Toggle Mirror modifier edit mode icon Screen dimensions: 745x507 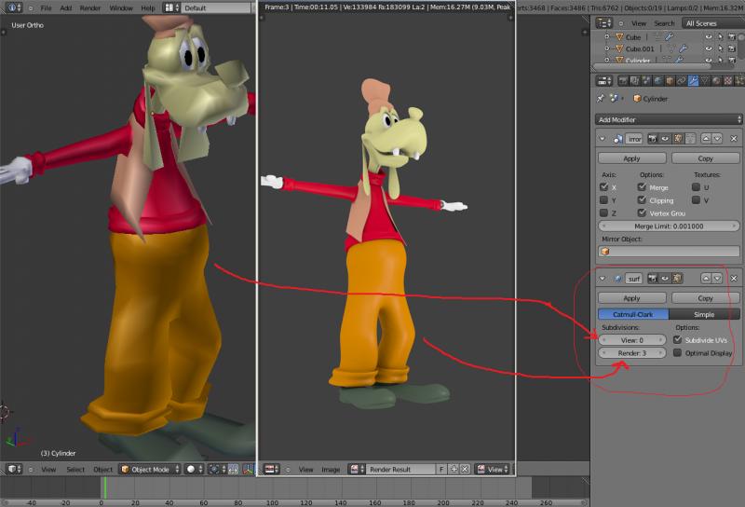coord(678,139)
